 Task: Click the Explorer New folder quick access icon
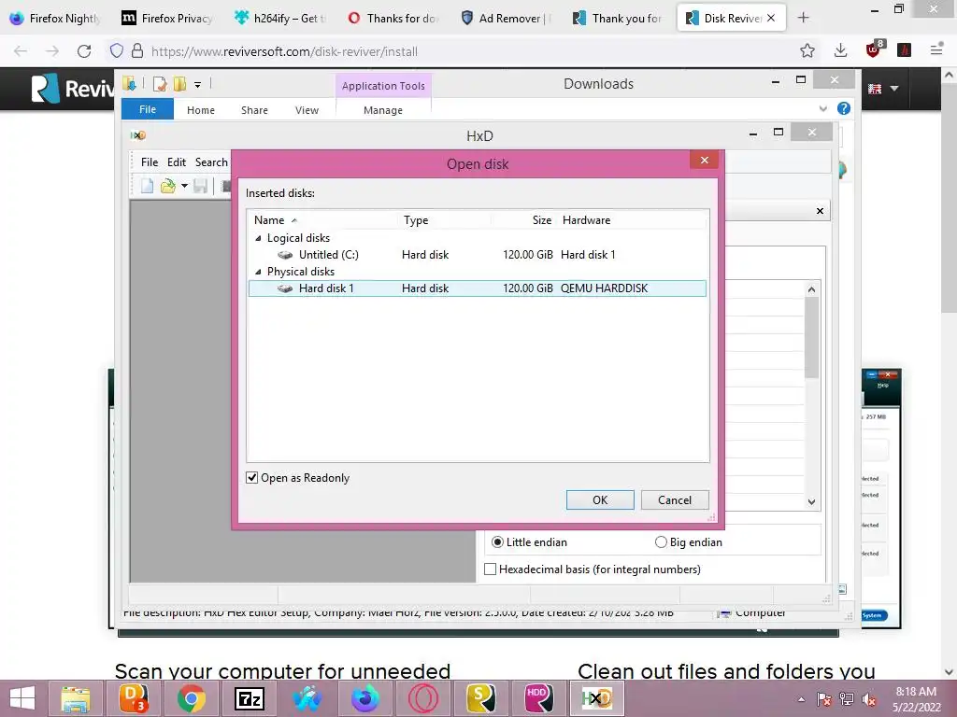tap(179, 84)
